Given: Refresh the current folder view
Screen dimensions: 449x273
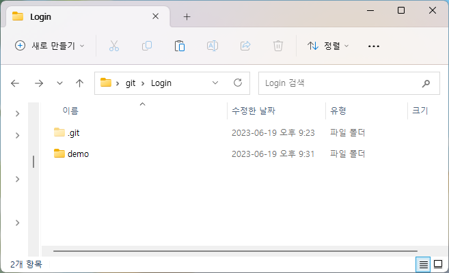Looking at the screenshot, I should 238,83.
